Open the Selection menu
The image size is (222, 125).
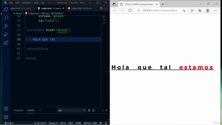coord(26,3)
